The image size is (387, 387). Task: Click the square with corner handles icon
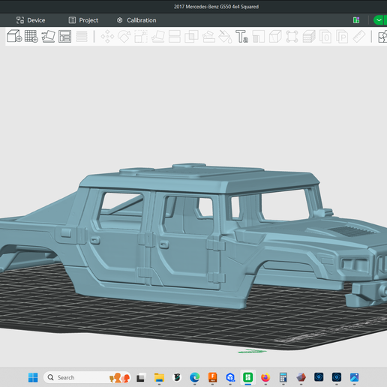[x=292, y=37]
